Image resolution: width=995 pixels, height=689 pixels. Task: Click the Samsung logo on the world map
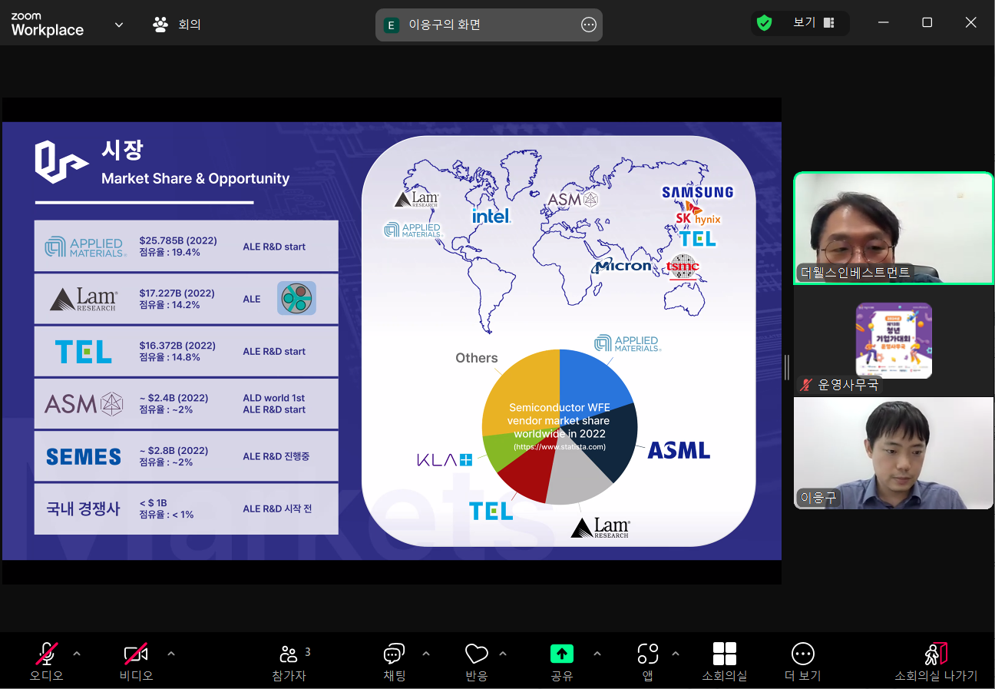698,192
